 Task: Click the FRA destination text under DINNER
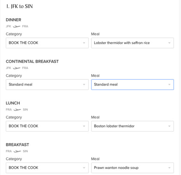tap(25, 26)
